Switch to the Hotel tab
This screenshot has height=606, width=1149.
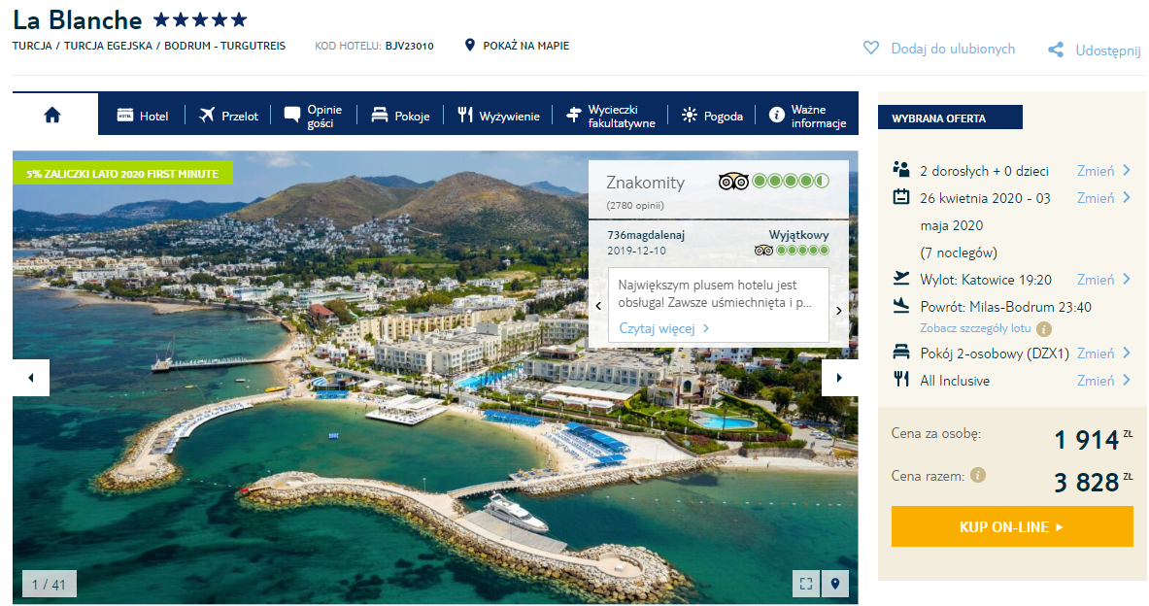coord(142,116)
